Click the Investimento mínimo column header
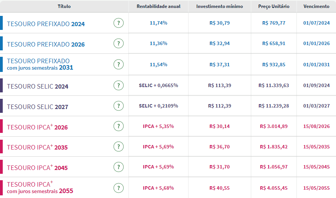This screenshot has height=198, width=336. pos(219,6)
